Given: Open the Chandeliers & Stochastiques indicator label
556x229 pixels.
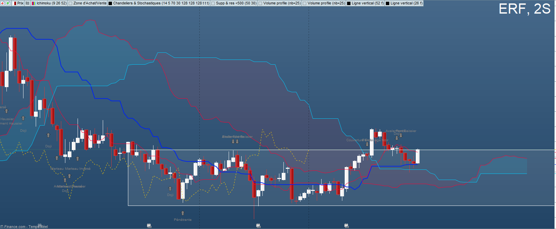Looking at the screenshot, I should pyautogui.click(x=161, y=3).
